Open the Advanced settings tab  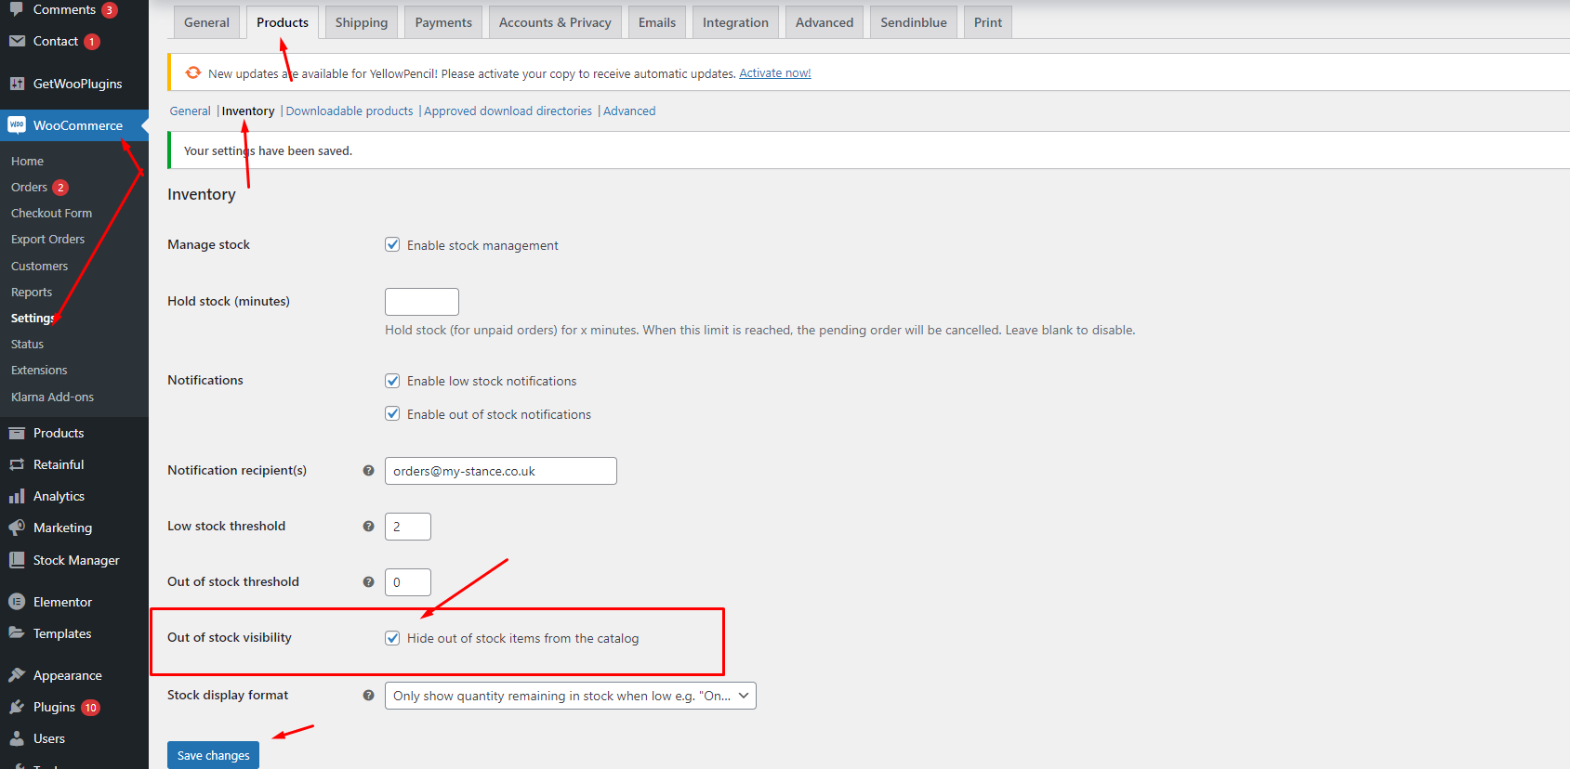825,22
